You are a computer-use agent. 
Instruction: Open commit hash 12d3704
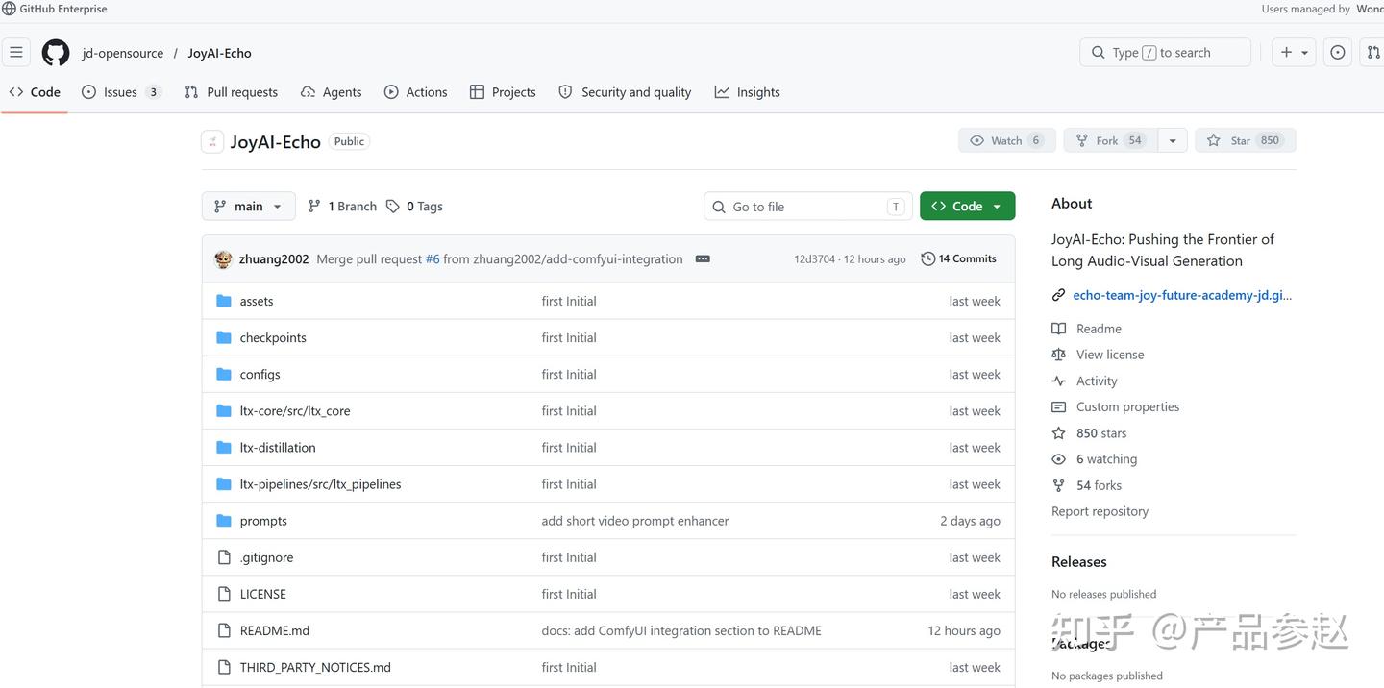814,259
